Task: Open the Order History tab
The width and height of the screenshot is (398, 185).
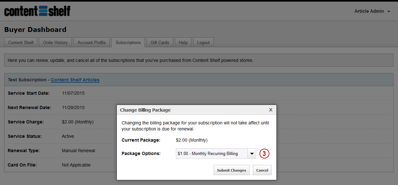Action: (x=55, y=42)
